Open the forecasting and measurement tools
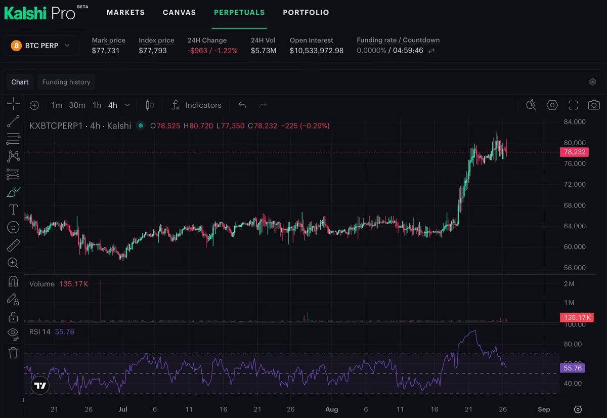Viewport: 607px width, 418px height. pyautogui.click(x=14, y=175)
